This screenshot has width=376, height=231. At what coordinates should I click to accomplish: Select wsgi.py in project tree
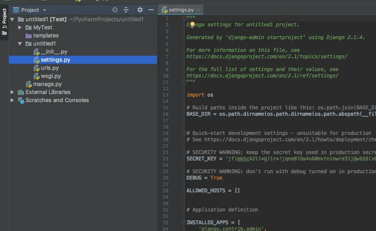click(x=51, y=76)
